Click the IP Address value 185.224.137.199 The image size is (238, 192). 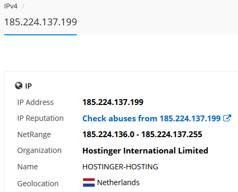pyautogui.click(x=113, y=102)
